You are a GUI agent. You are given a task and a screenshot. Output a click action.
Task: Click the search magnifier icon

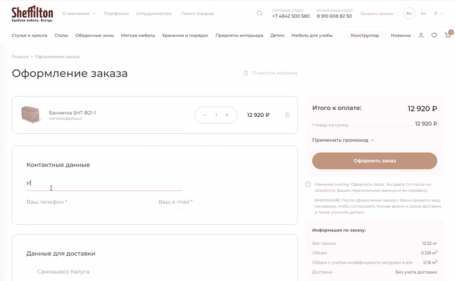(x=260, y=13)
